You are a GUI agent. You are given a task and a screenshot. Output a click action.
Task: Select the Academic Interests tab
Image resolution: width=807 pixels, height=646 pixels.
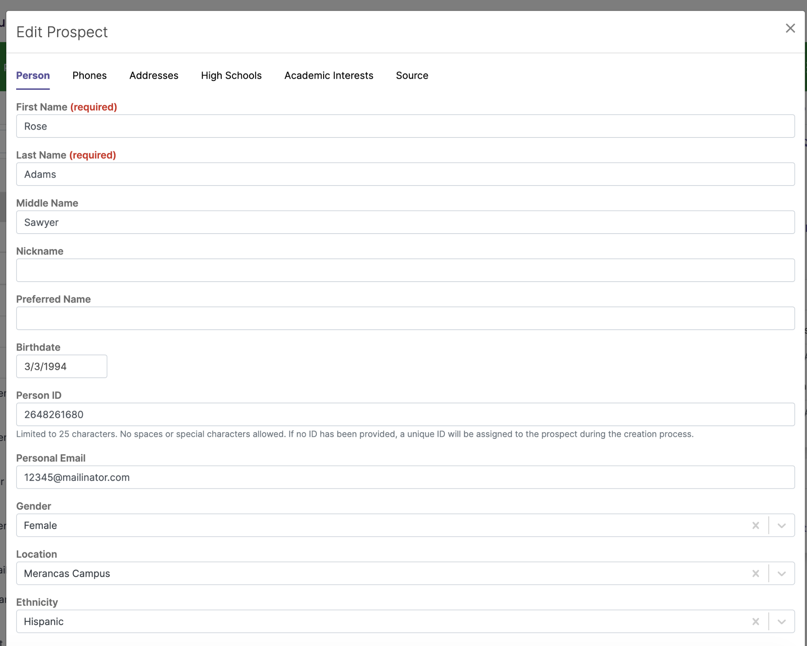(329, 75)
